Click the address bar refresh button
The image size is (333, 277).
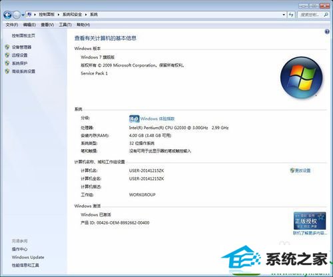291,15
